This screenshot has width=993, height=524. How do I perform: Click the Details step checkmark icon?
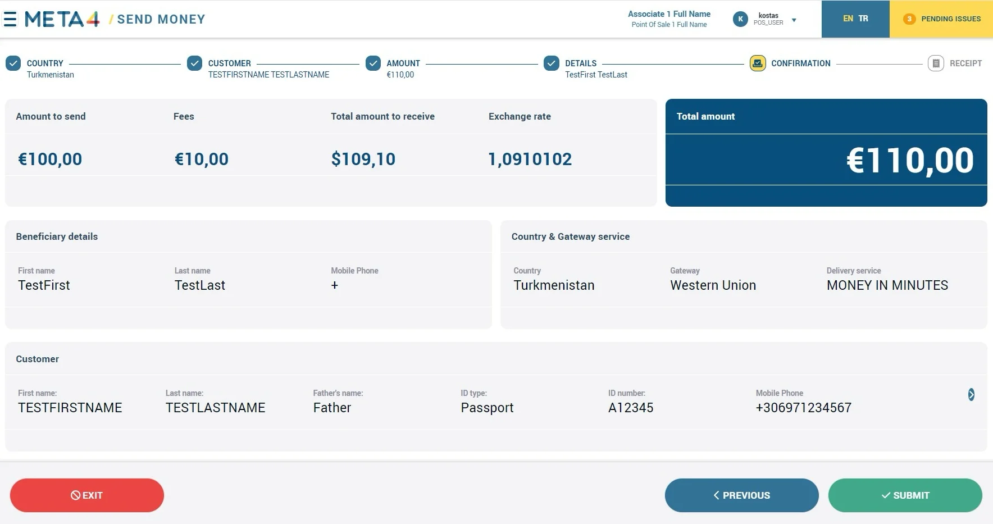pyautogui.click(x=552, y=63)
